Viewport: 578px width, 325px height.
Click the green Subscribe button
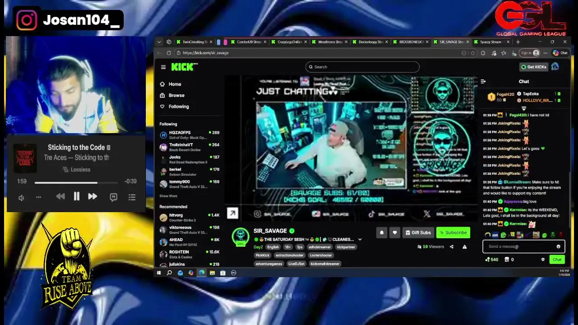(453, 232)
